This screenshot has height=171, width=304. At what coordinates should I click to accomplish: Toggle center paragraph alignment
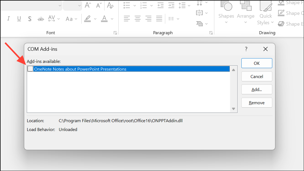pos(137,18)
